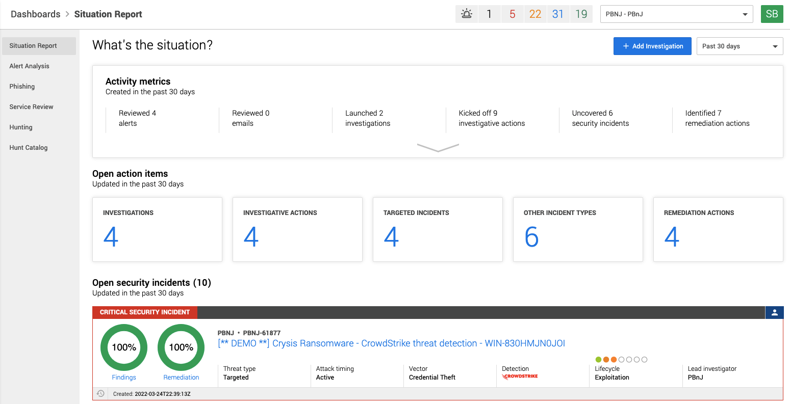Open the Investigations card showing 4
The height and width of the screenshot is (404, 790).
[x=157, y=229]
